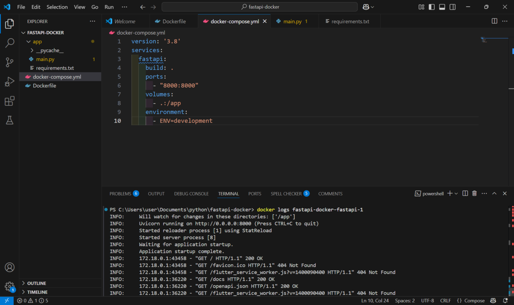The height and width of the screenshot is (305, 514).
Task: Open notifications bell in status bar
Action: point(505,301)
